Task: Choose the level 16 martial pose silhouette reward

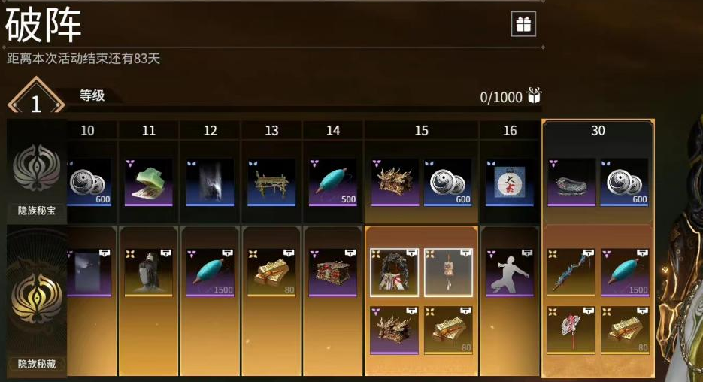Action: [510, 273]
